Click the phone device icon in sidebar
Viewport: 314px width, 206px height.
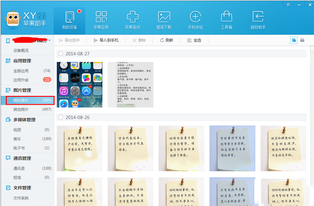coord(8,41)
